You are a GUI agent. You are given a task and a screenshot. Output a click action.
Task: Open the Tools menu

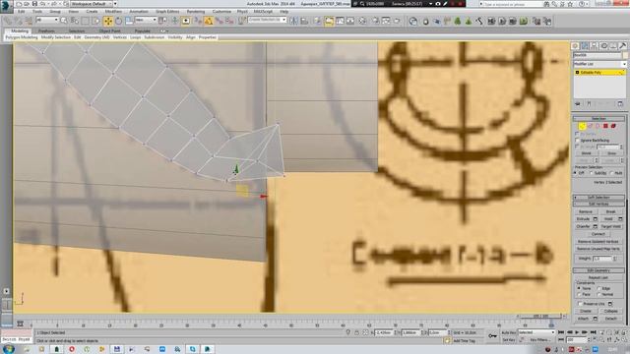(x=37, y=11)
